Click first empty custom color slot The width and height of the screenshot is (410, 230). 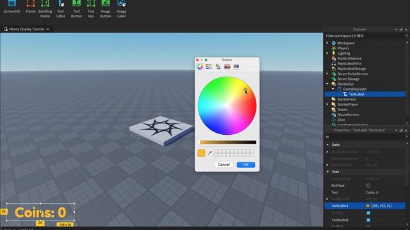[216, 151]
